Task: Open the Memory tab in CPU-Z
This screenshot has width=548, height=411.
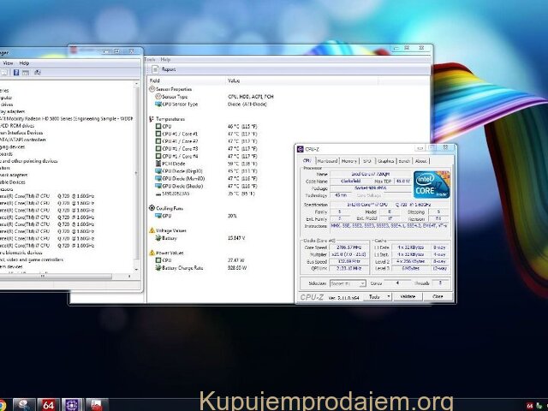Action: 349,160
